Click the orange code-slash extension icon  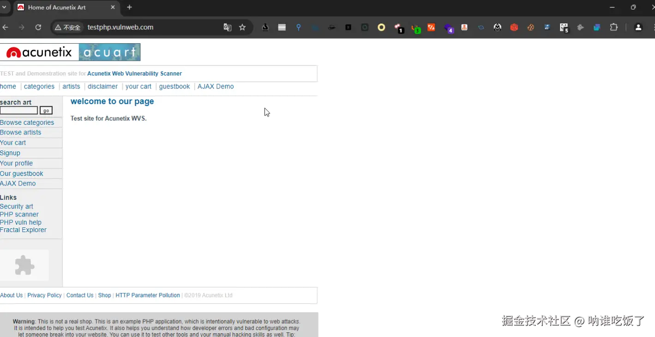(431, 27)
